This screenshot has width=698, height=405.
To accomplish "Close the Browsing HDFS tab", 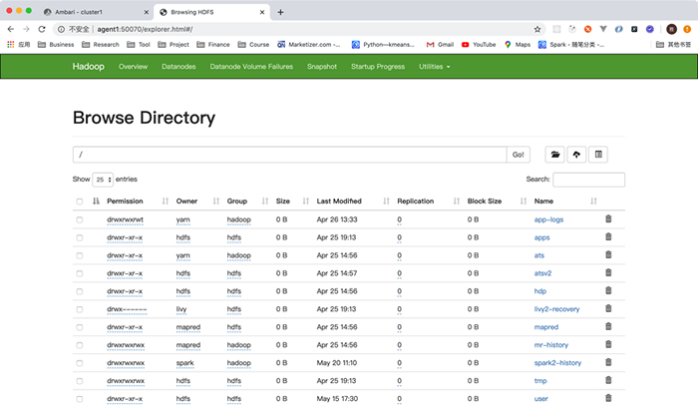I will 262,12.
